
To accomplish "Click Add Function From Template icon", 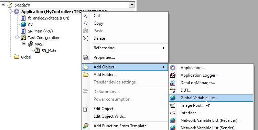I will [86, 126].
